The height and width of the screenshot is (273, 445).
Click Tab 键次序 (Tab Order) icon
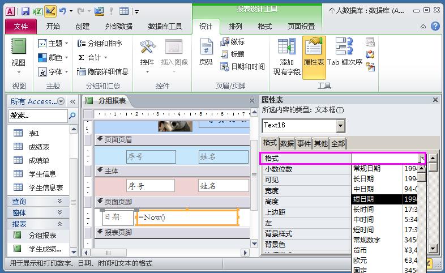(x=344, y=46)
